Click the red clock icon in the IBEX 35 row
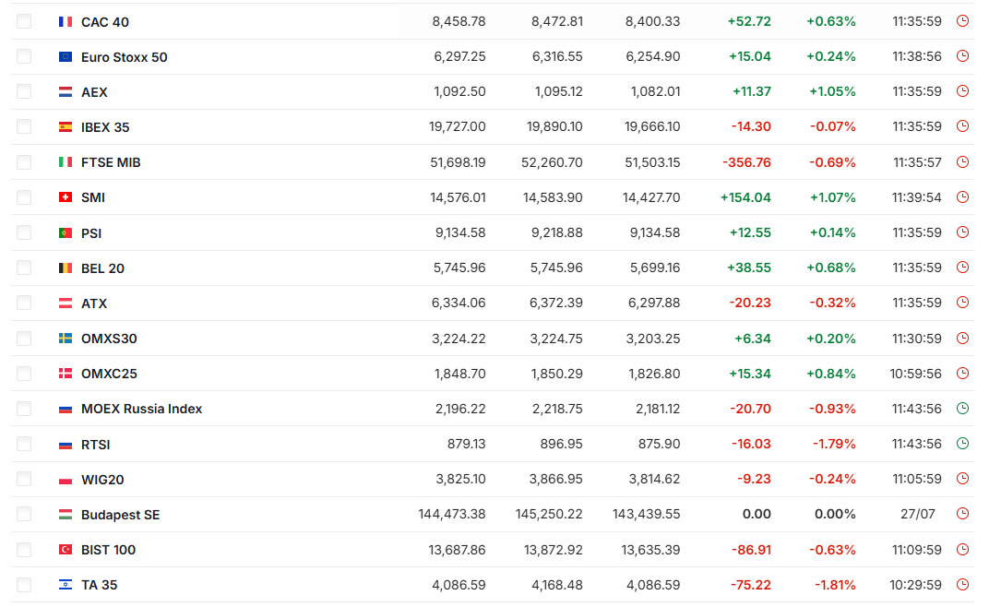The height and width of the screenshot is (607, 1001). pos(962,126)
